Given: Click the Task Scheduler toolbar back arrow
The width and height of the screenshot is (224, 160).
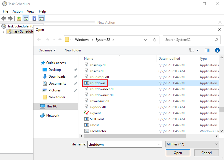Looking at the screenshot, I should tap(4, 19).
